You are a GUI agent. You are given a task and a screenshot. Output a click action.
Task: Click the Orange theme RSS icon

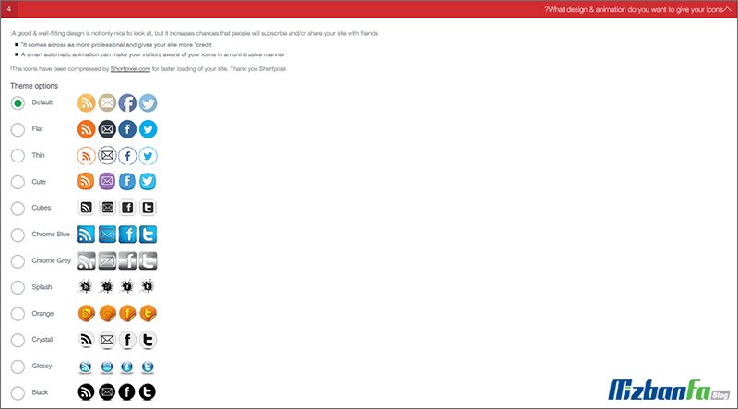[x=87, y=313]
